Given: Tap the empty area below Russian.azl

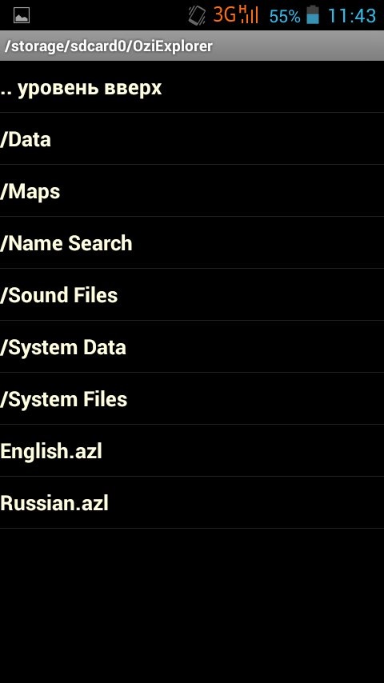Looking at the screenshot, I should [x=192, y=605].
